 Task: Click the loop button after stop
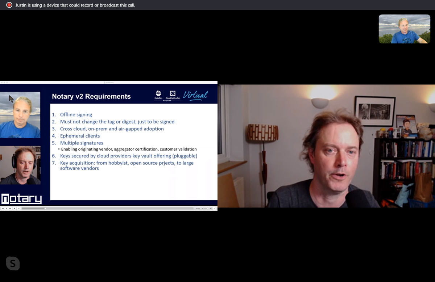click(x=18, y=208)
